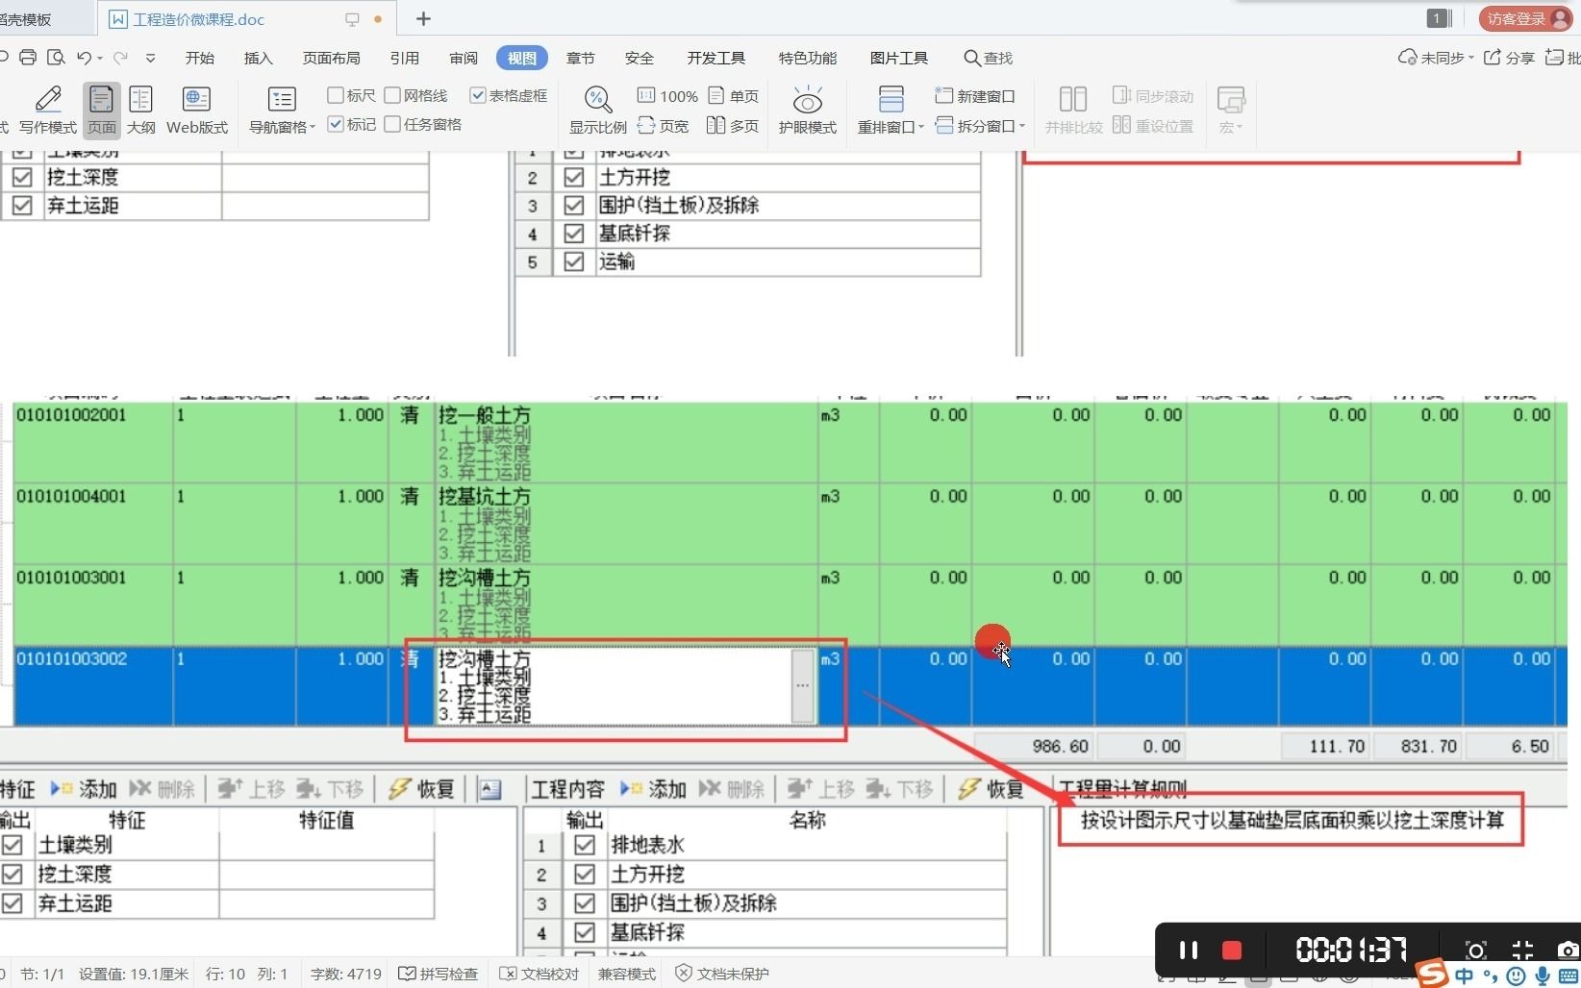1581x988 pixels.
Task: Stop the screen recording
Action: point(1232,951)
